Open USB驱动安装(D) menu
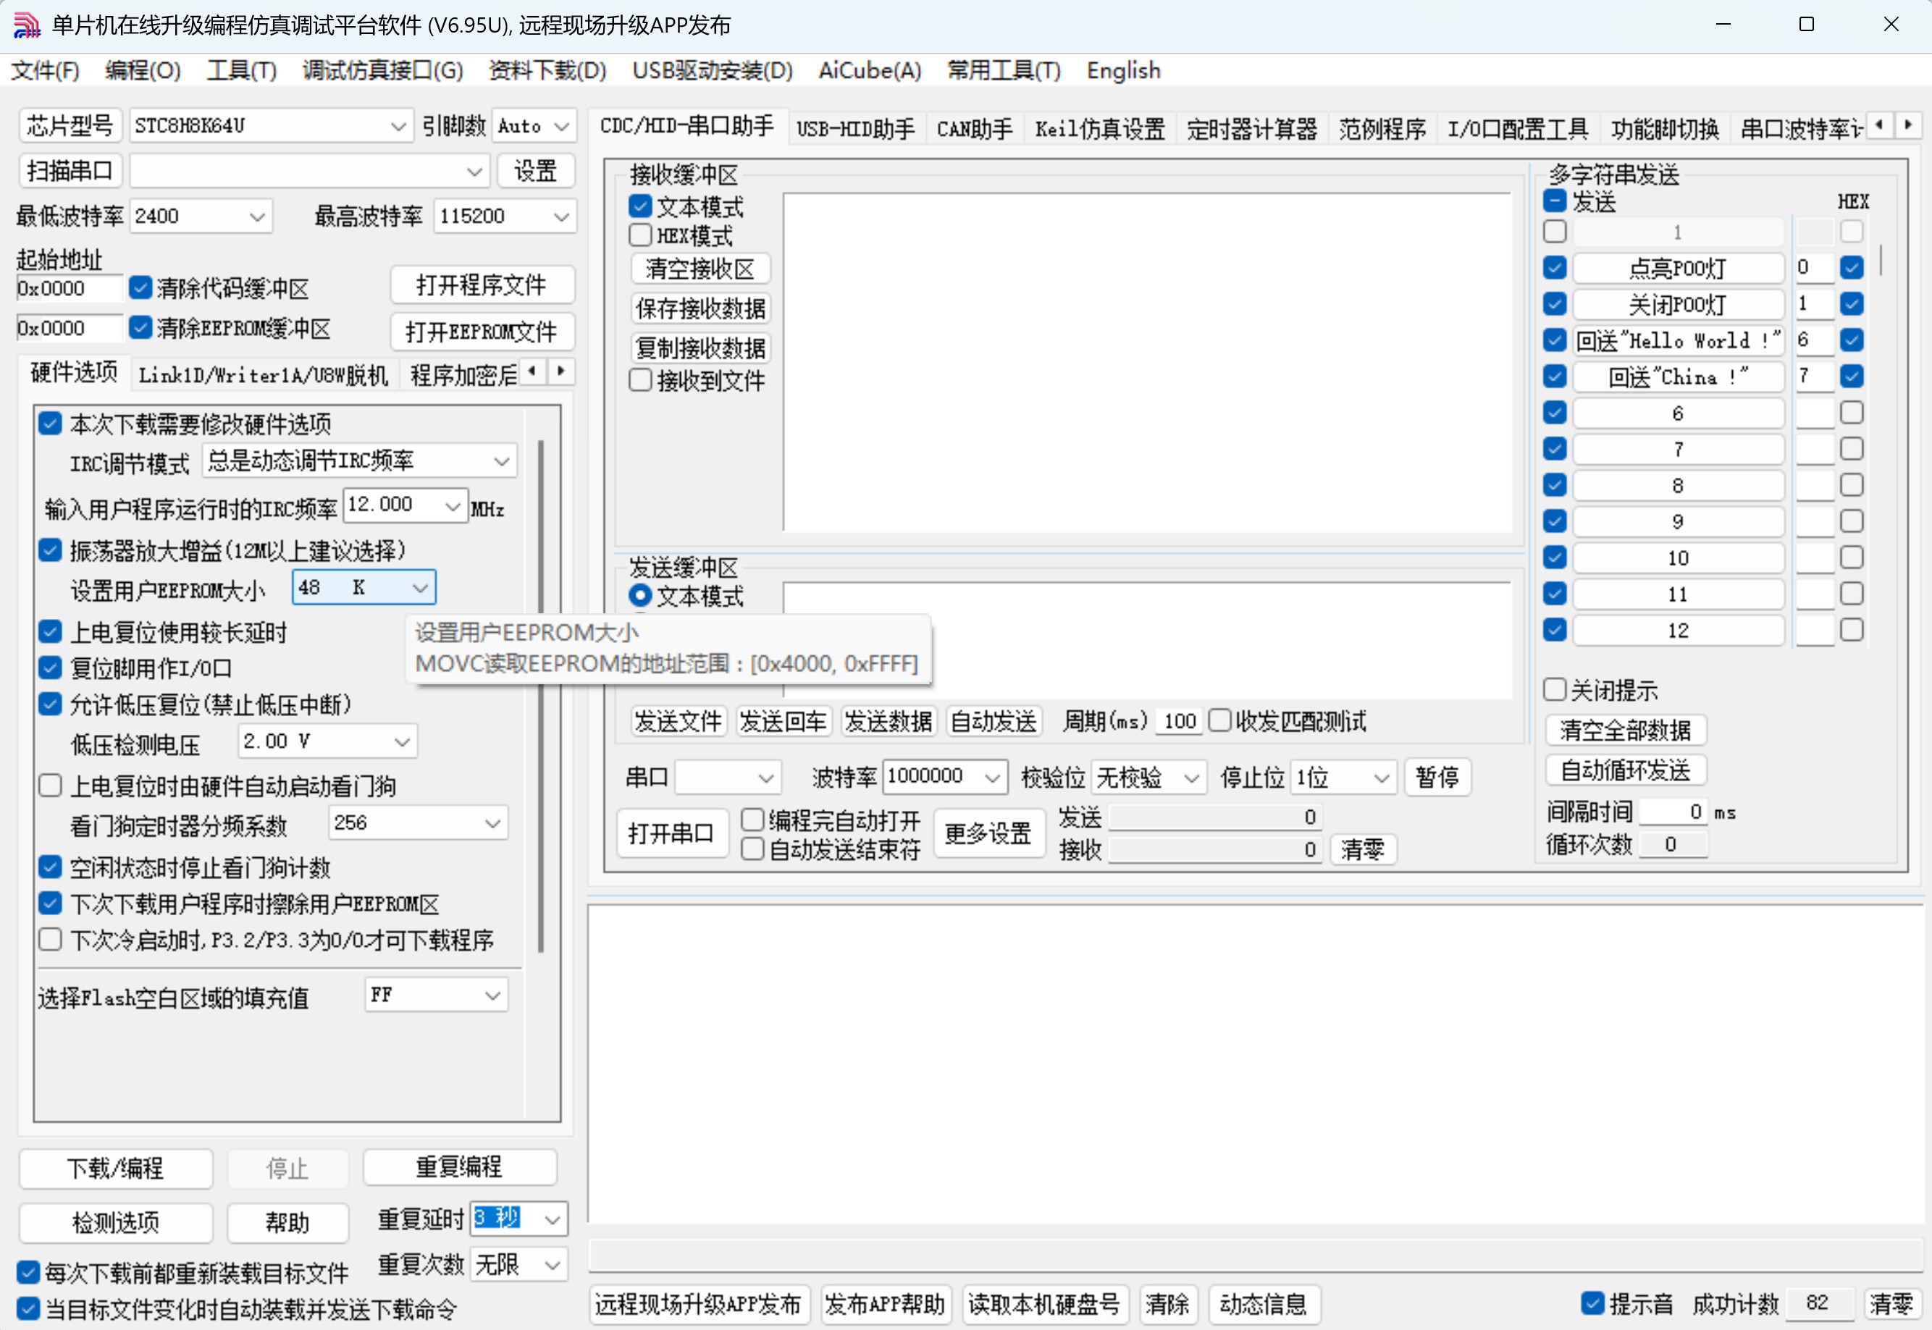The width and height of the screenshot is (1932, 1330). click(712, 71)
